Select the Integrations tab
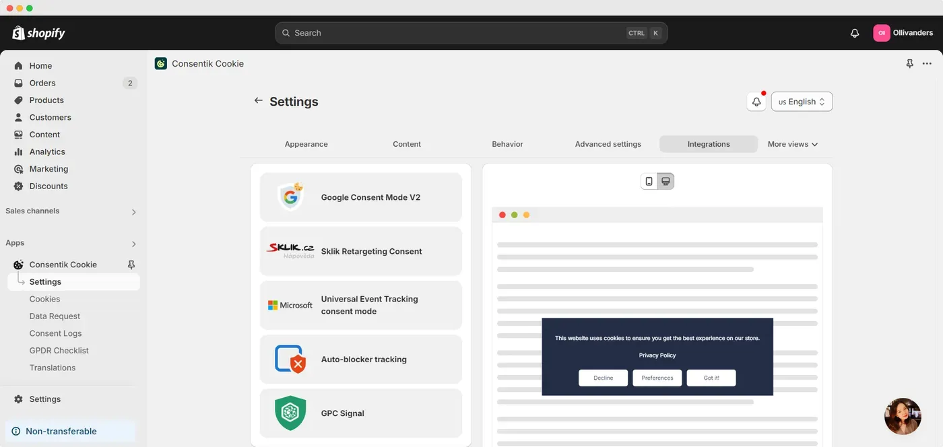Screen dimensions: 943x447 [x=709, y=144]
